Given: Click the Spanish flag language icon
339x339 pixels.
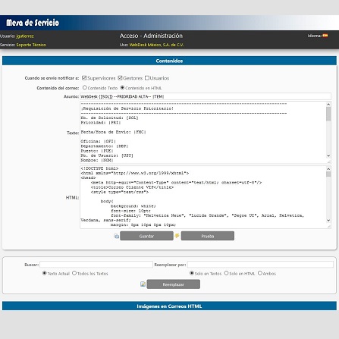Looking at the screenshot, I should pos(325,36).
